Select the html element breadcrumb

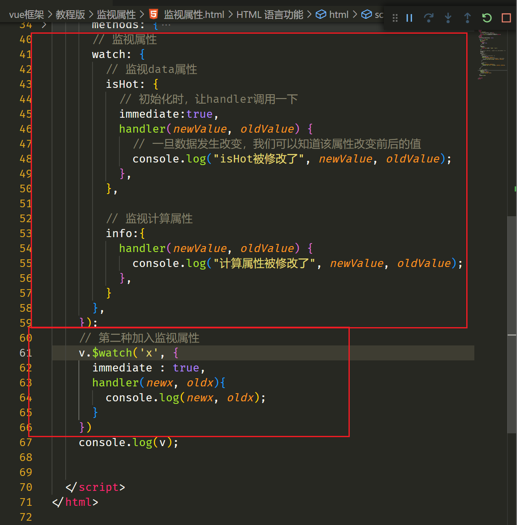pyautogui.click(x=339, y=15)
